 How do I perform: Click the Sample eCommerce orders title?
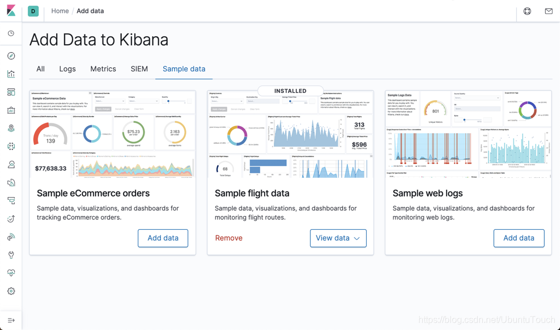tap(93, 194)
